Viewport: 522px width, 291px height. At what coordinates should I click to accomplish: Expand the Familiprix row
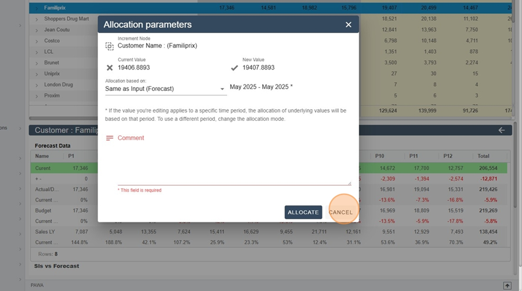point(37,8)
